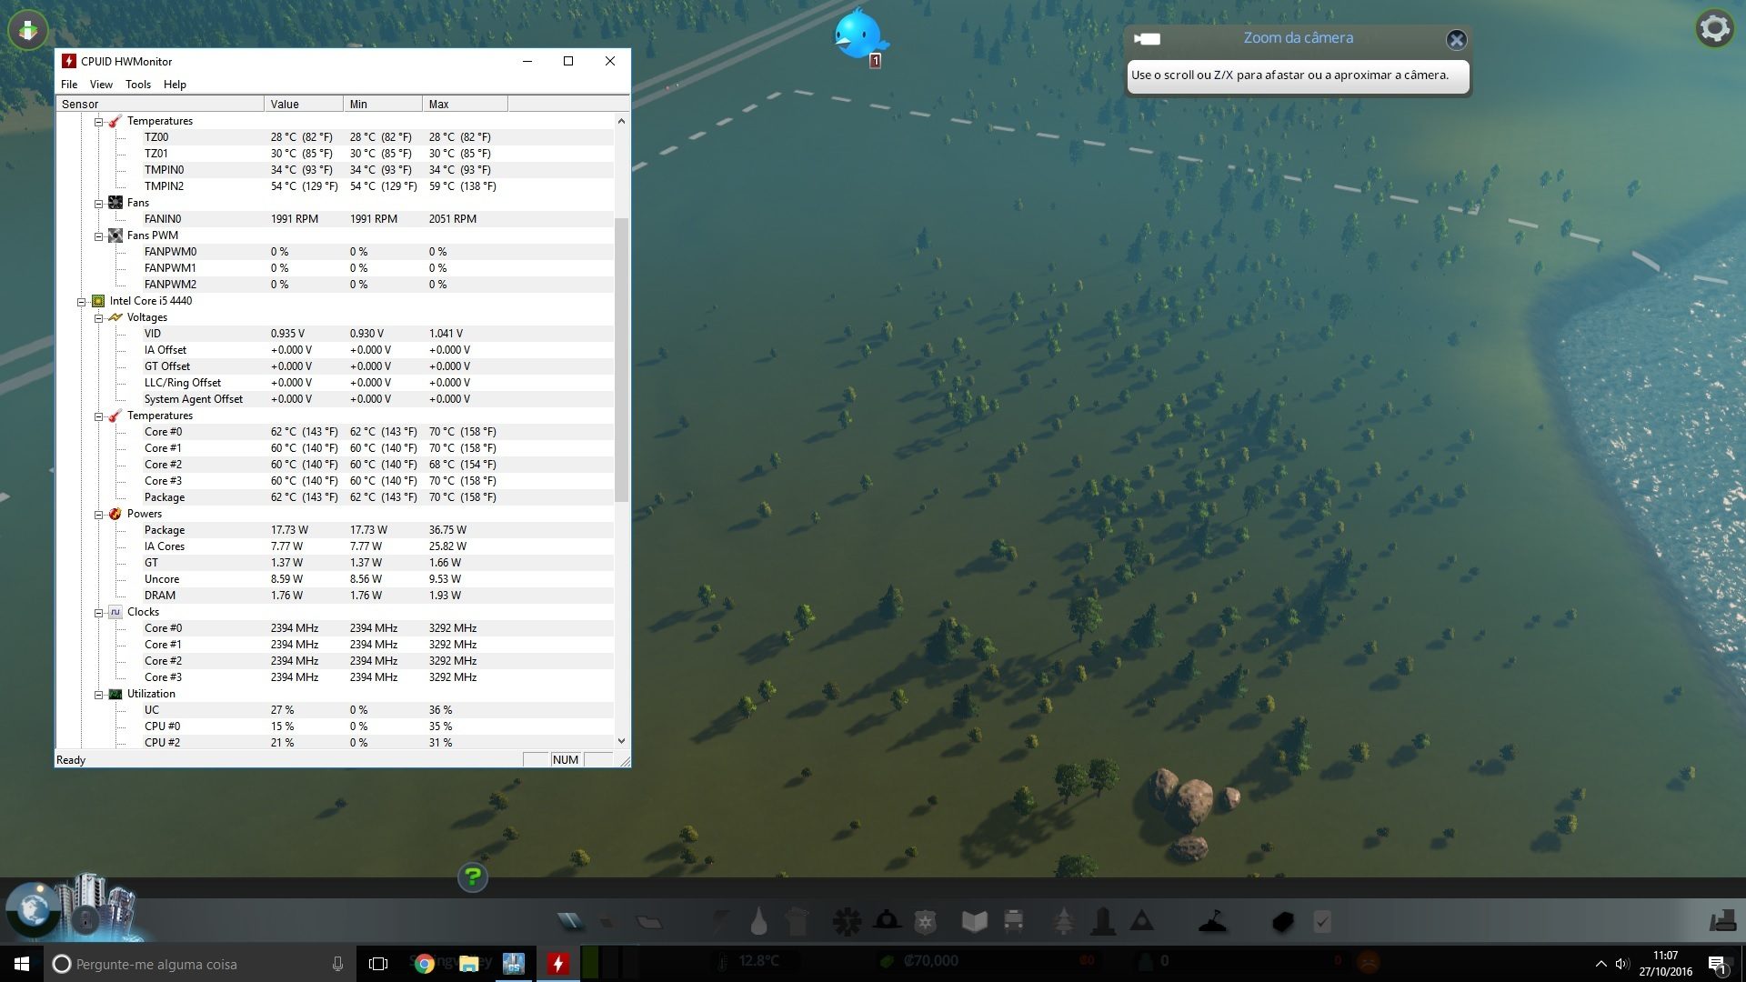This screenshot has height=982, width=1746.
Task: Close the Zoom da câmera tip
Action: coord(1456,39)
